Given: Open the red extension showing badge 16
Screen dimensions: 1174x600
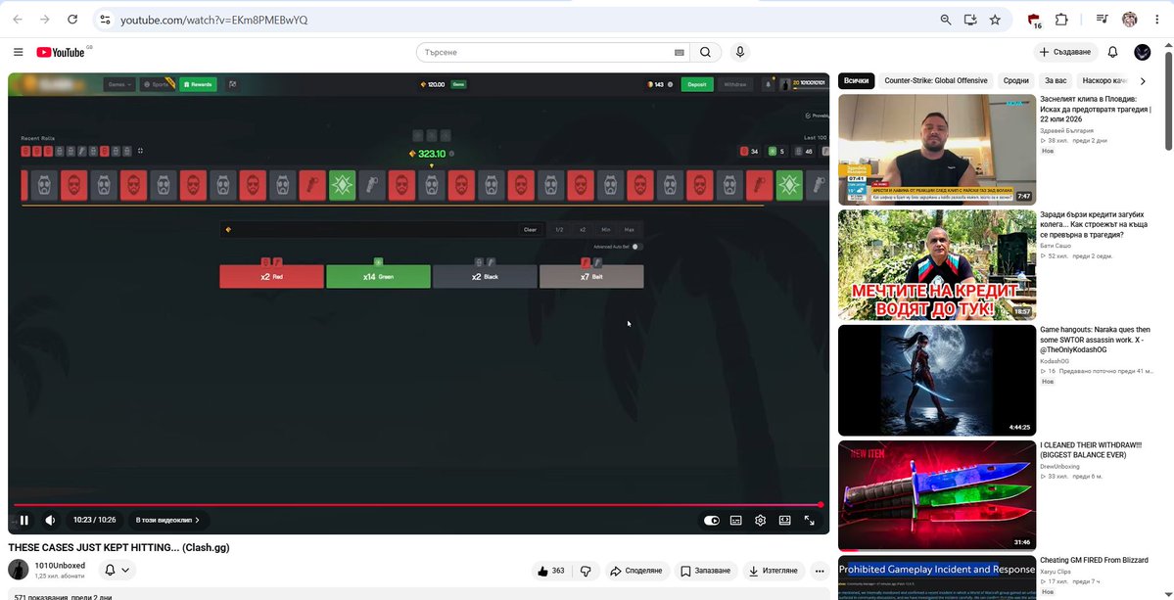Looking at the screenshot, I should [1035, 21].
